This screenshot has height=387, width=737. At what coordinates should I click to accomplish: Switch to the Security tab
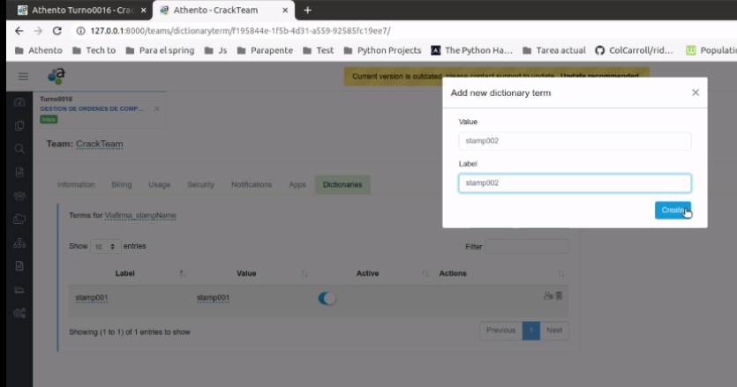click(200, 185)
